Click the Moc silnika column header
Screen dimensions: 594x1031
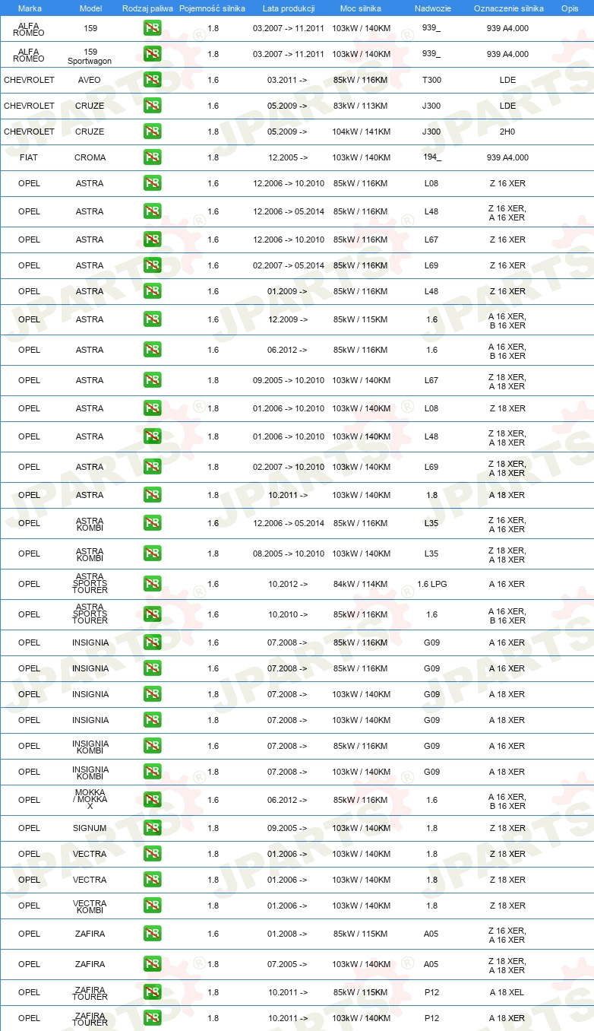[361, 8]
